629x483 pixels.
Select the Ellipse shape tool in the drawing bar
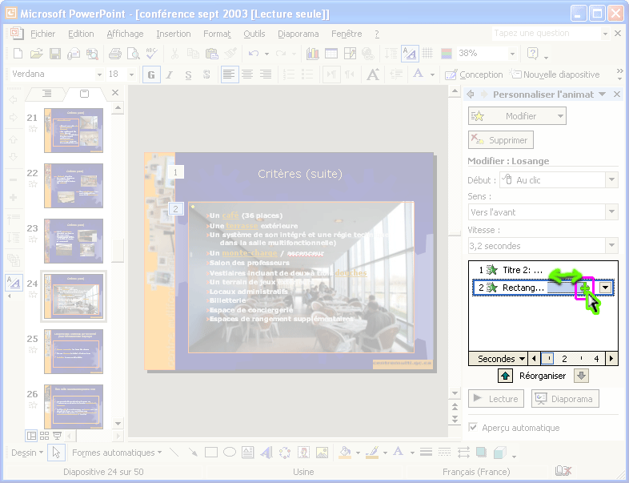point(230,453)
